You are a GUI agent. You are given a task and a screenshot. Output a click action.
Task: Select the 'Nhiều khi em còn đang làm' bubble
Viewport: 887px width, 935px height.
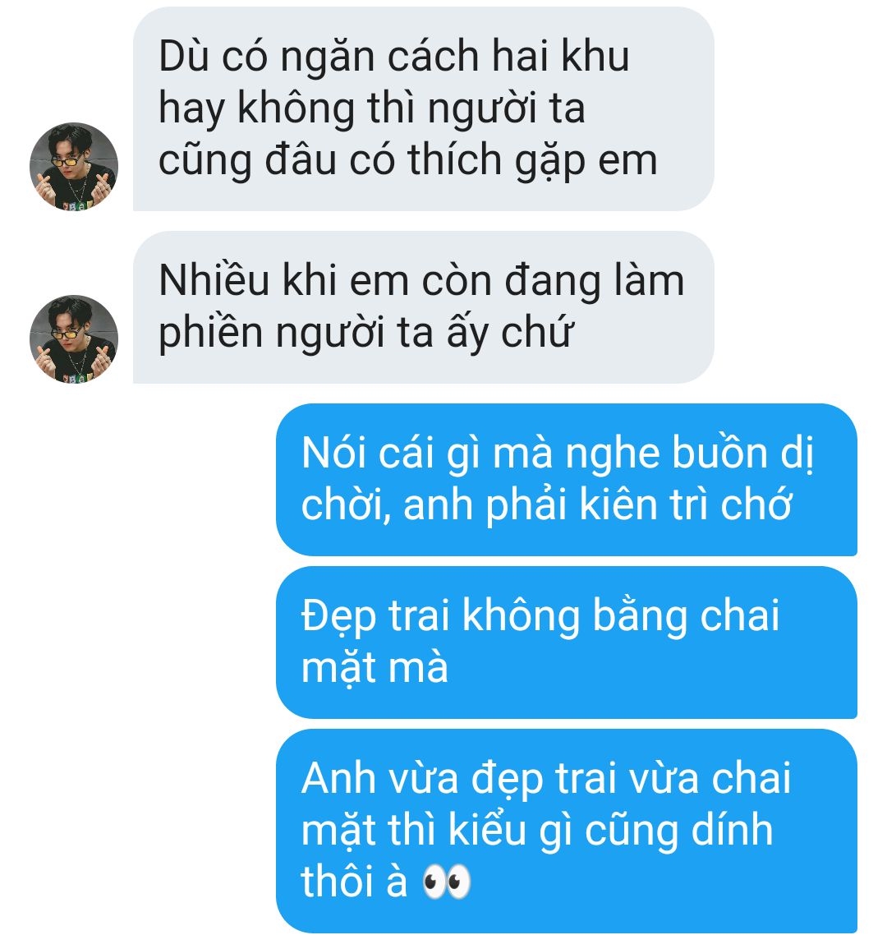pos(423,307)
